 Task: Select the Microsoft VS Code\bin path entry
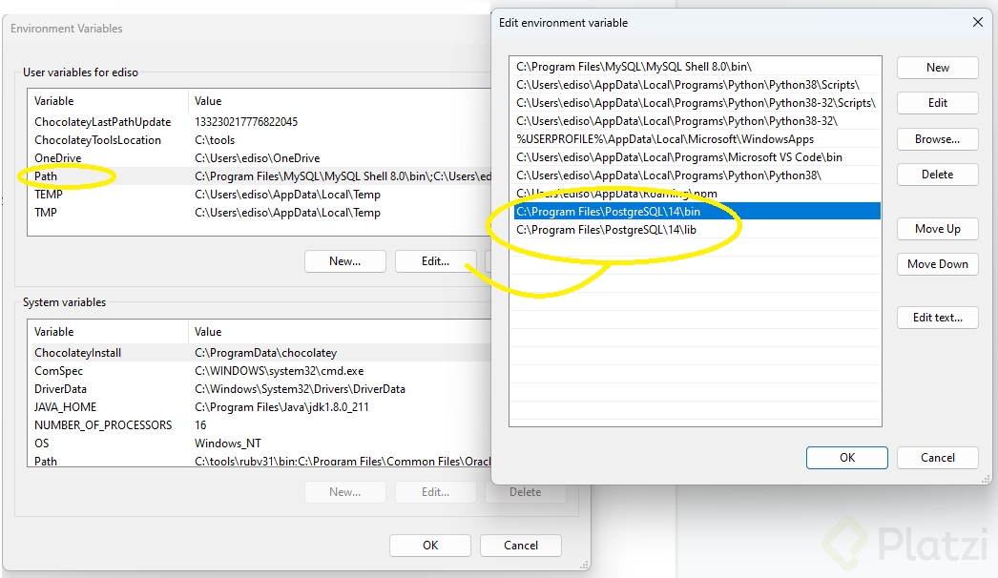(696, 157)
